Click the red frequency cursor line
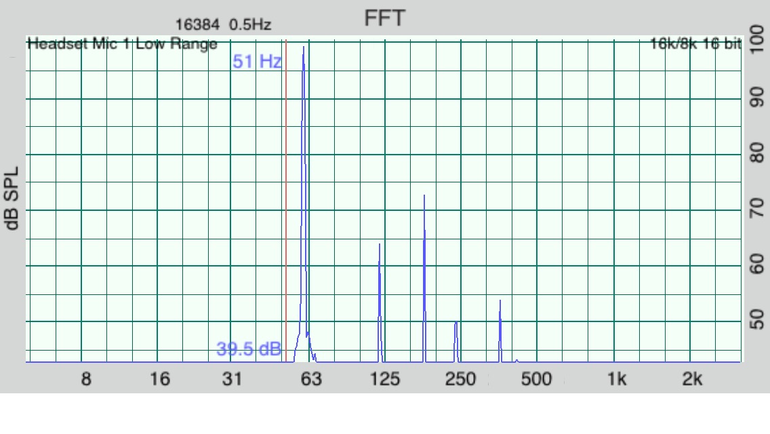 pos(286,201)
